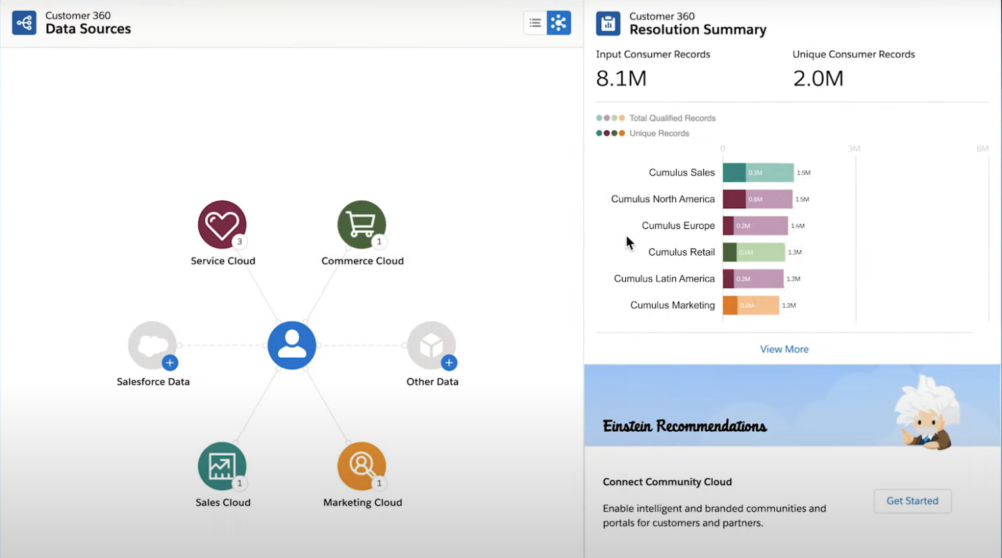Click the Connect Community Cloud heading
The width and height of the screenshot is (1002, 558).
(667, 482)
